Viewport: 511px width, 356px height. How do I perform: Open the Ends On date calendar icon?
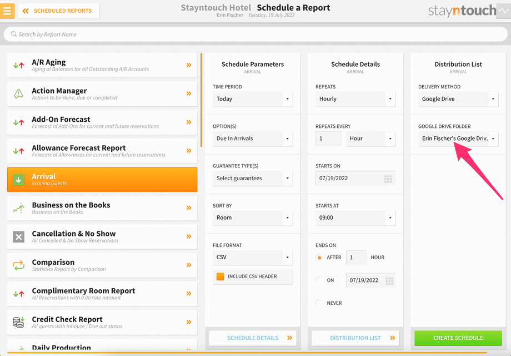(389, 280)
